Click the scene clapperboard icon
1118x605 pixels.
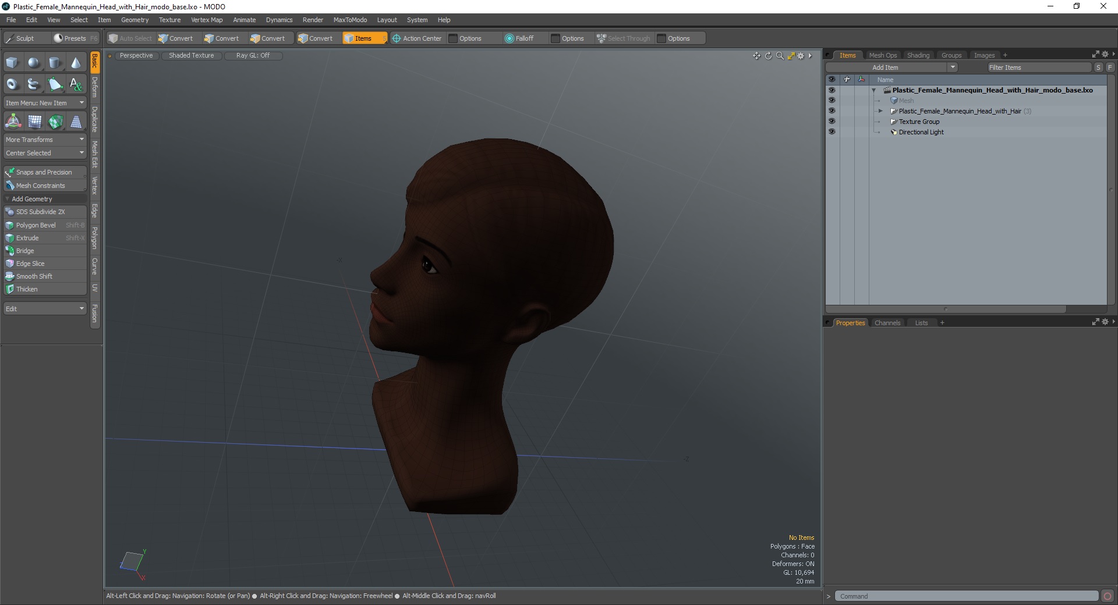887,90
